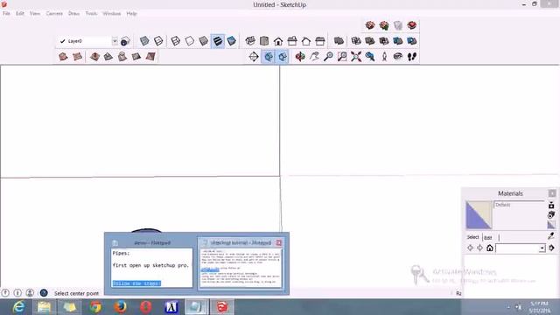Select the Zoom Window tool
This screenshot has width=560, height=315.
click(x=342, y=56)
